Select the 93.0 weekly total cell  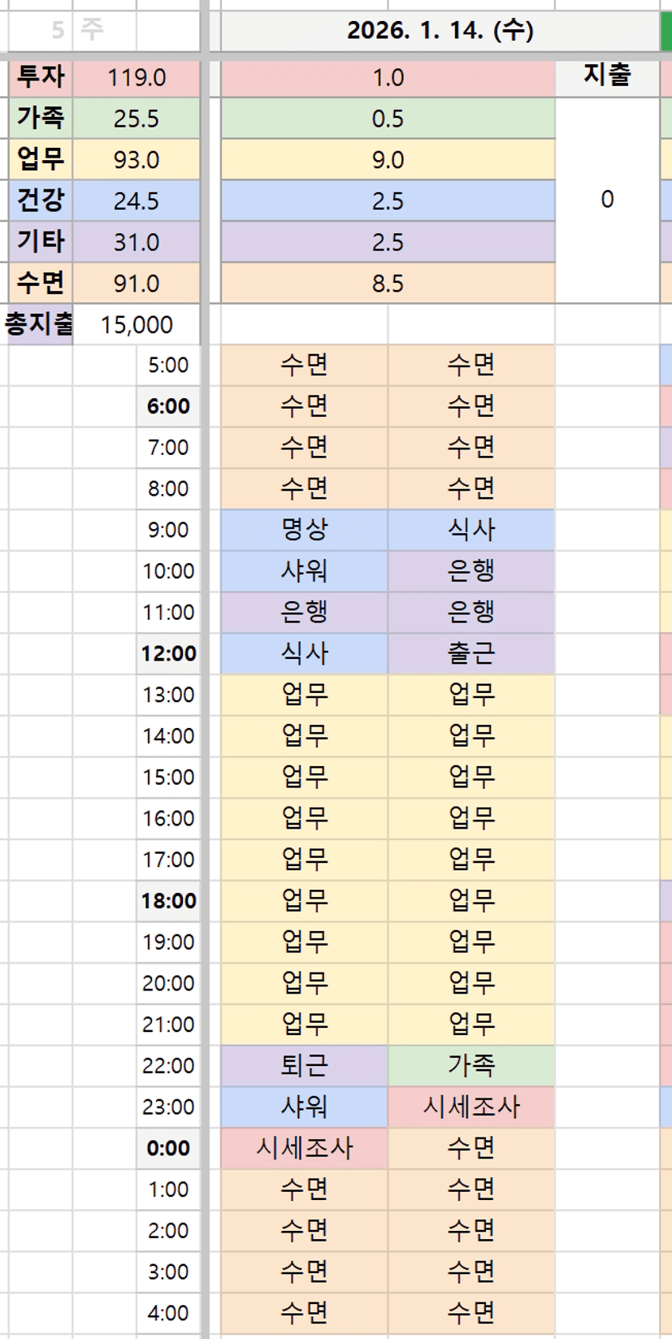(137, 159)
